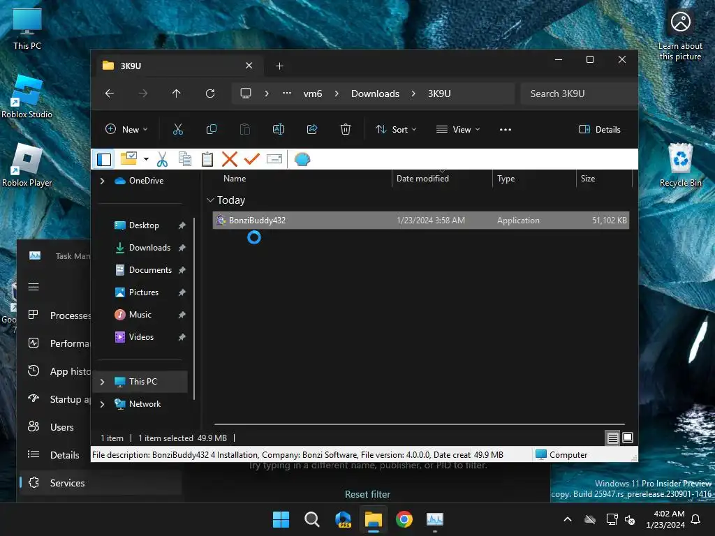The height and width of the screenshot is (536, 715).
Task: Click the clipboard Paste icon in white toolbar
Action: (x=207, y=159)
